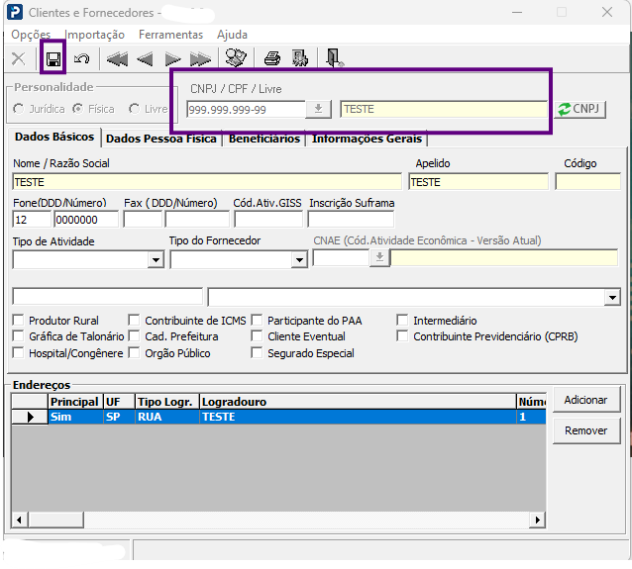Viewport: 632px width, 569px height.
Task: Click the CPF number input field
Action: tap(247, 110)
